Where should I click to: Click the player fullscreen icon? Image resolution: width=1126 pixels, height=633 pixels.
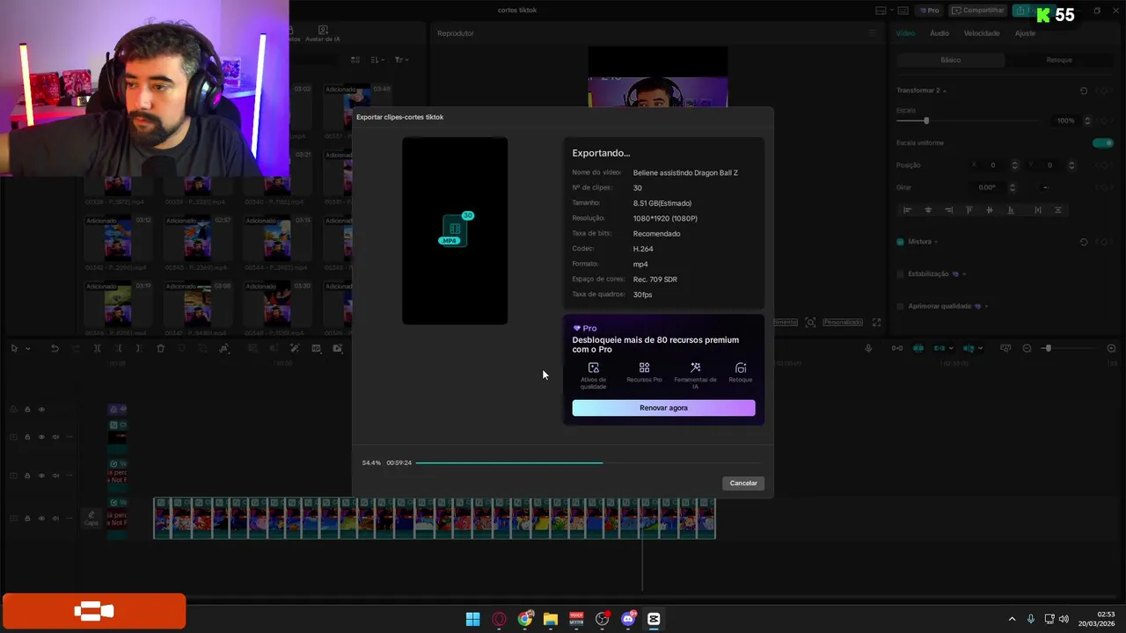[x=877, y=323]
